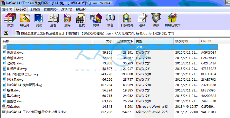The width and height of the screenshot is (230, 118).
Task: Click packed size value 254,671
Action: (127, 112)
